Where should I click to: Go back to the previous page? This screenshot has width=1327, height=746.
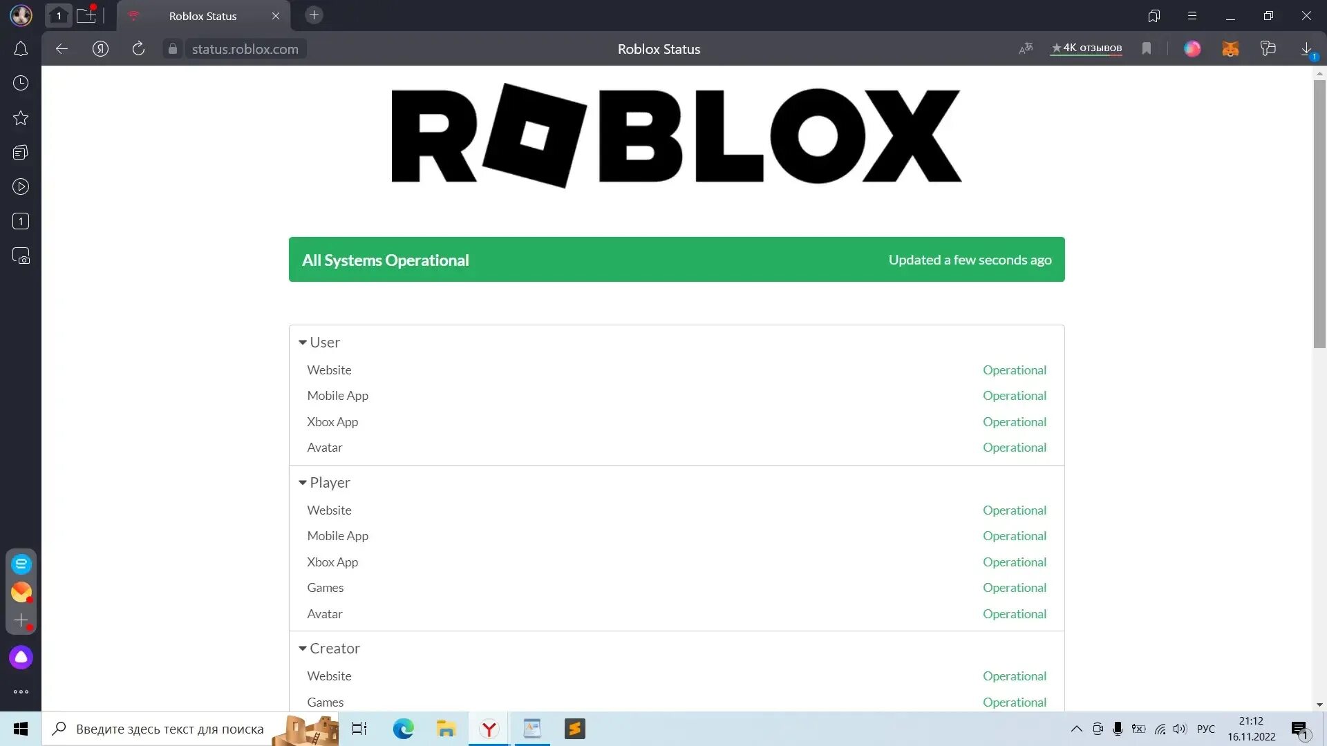coord(62,49)
